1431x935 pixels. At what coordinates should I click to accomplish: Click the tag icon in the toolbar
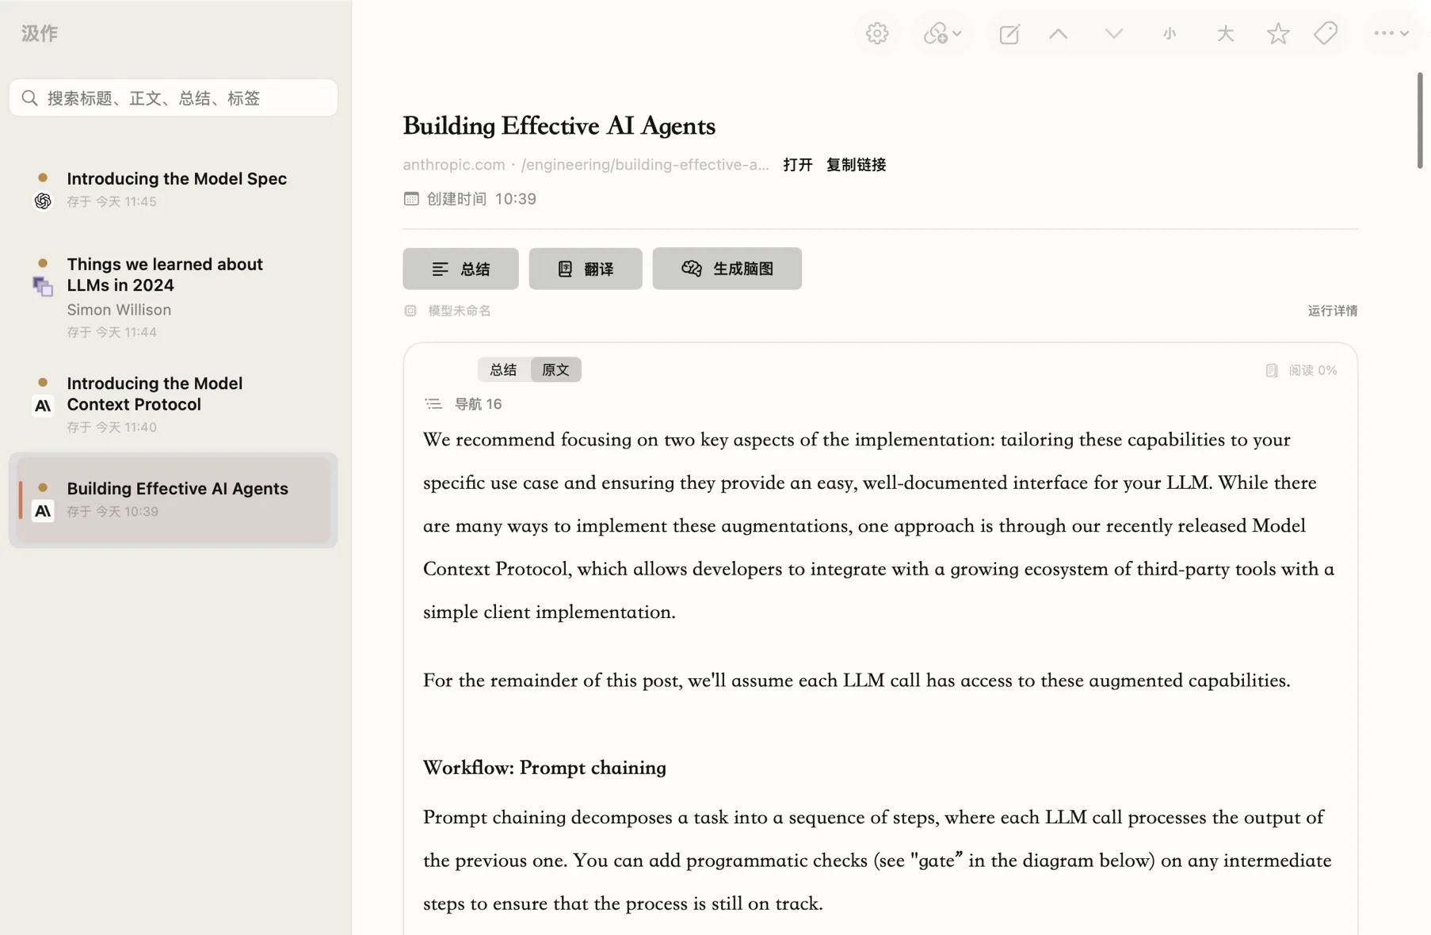click(1326, 33)
